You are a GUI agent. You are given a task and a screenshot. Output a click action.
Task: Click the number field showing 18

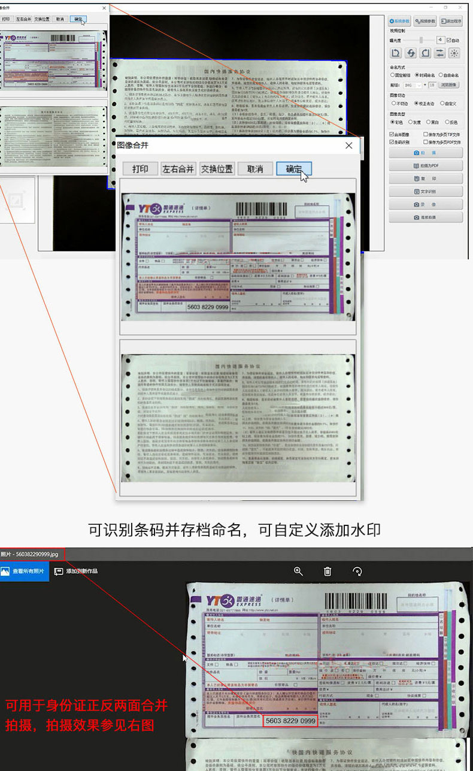(432, 85)
